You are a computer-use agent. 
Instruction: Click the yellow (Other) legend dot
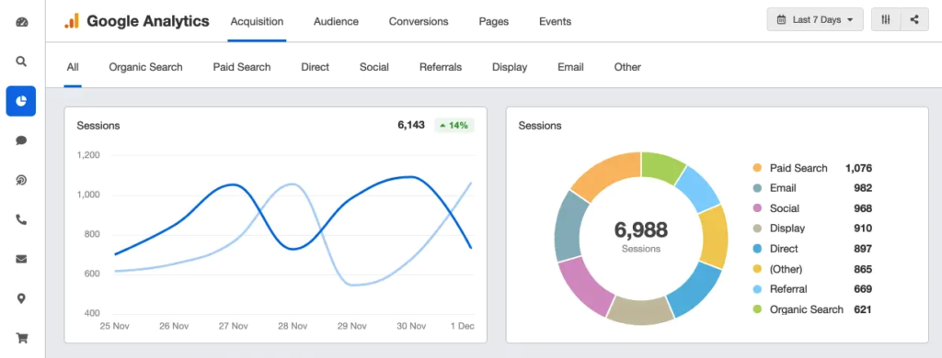(757, 269)
